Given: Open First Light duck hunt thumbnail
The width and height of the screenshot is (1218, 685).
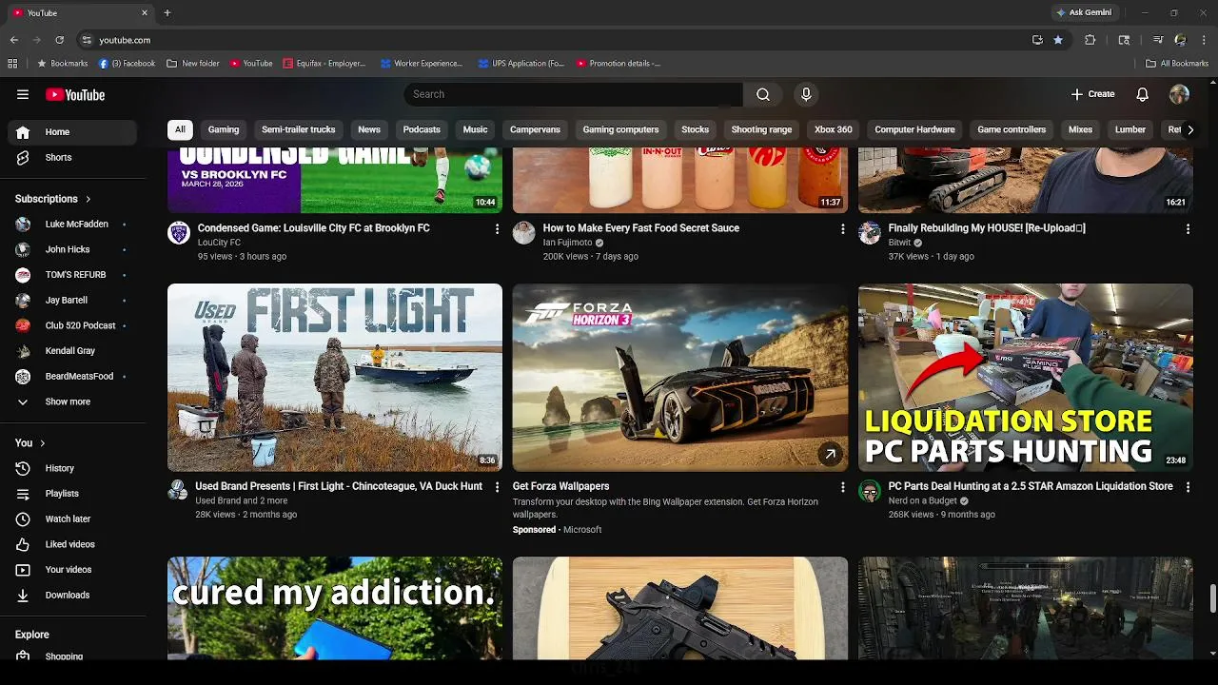Looking at the screenshot, I should point(335,378).
